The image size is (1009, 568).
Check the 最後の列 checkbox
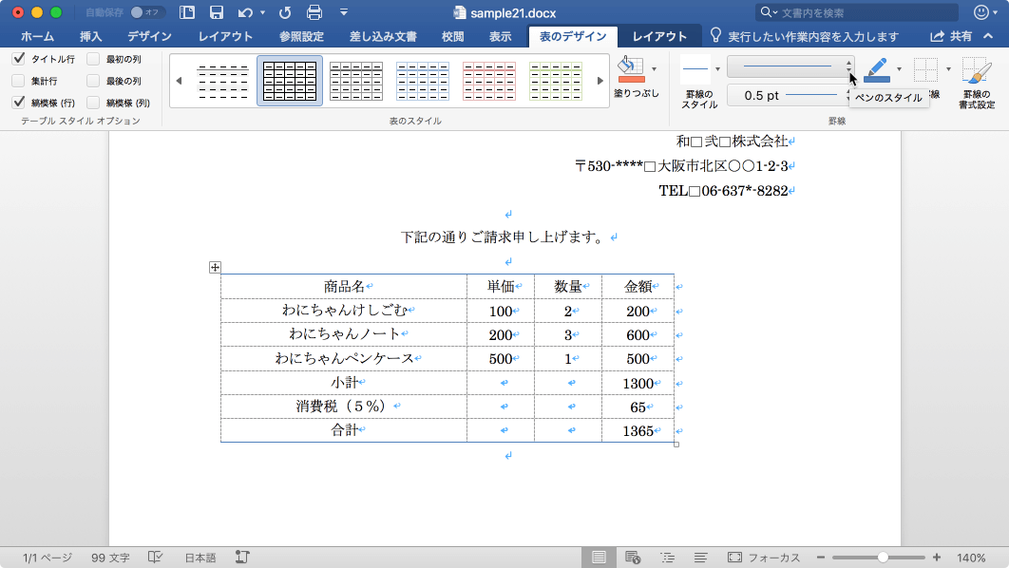pyautogui.click(x=93, y=81)
